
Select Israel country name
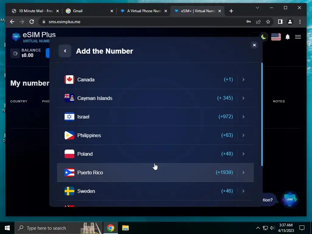click(x=83, y=117)
